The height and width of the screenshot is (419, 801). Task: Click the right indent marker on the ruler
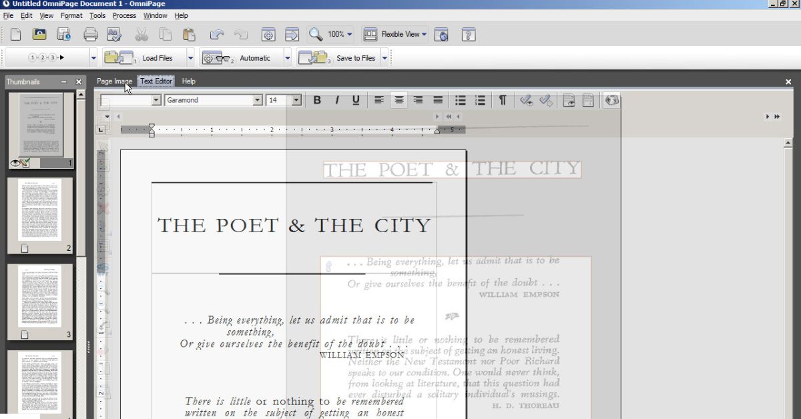438,131
